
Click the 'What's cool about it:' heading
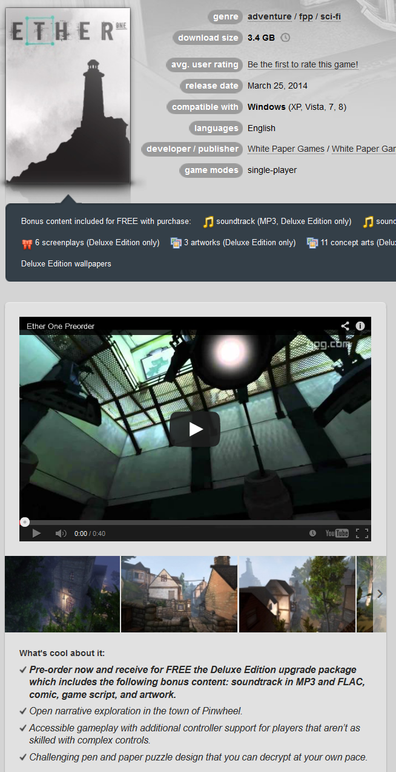(62, 653)
